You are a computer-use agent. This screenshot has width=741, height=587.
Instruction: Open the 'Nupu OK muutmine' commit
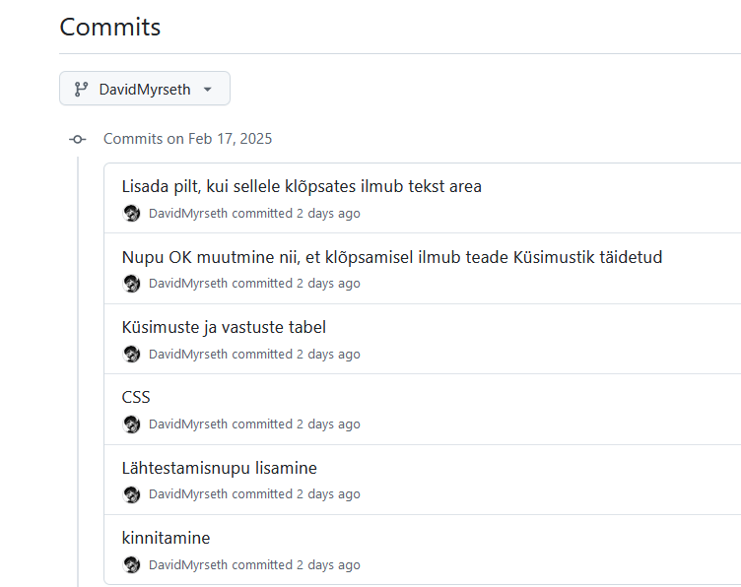click(x=392, y=257)
